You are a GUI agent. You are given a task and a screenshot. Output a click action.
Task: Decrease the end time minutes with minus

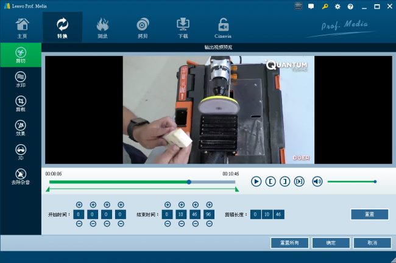coord(182,223)
